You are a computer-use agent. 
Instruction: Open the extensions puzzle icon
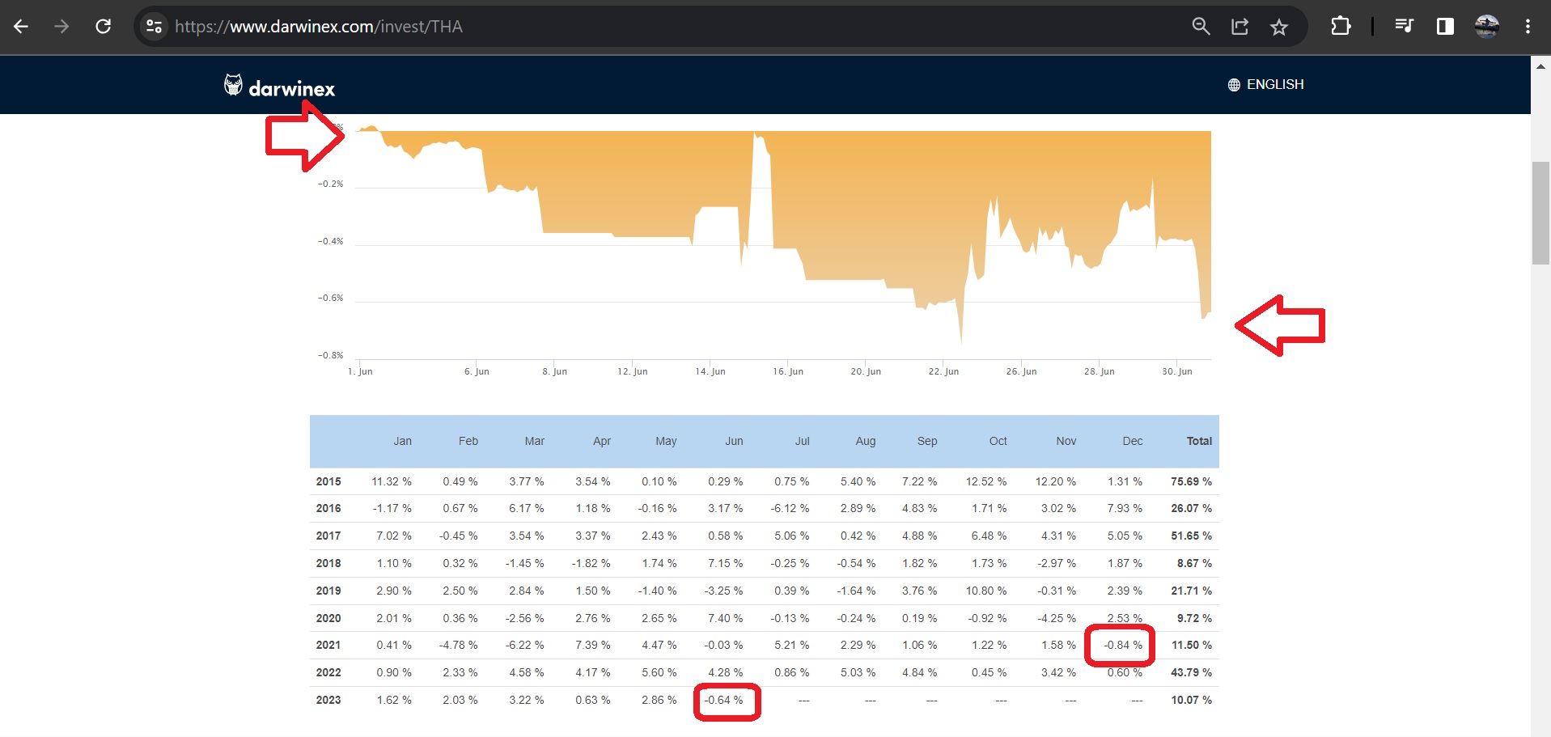click(x=1340, y=27)
